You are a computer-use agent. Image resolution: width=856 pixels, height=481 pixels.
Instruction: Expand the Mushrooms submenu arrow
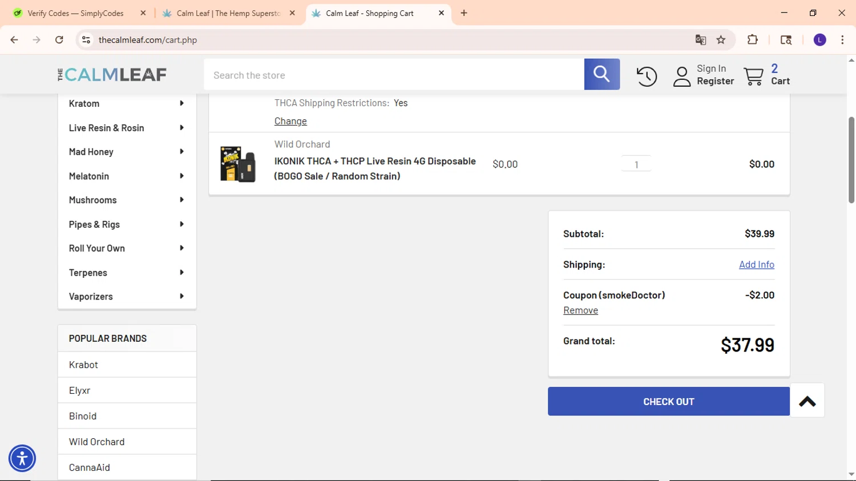tap(181, 200)
